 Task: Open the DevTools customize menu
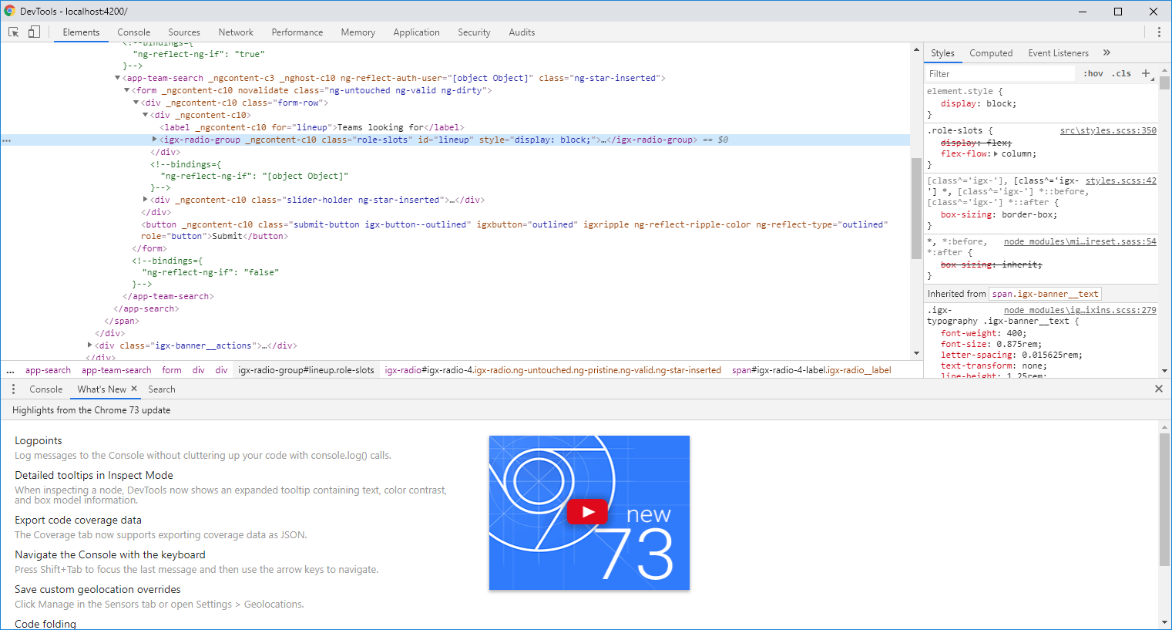pyautogui.click(x=1159, y=32)
